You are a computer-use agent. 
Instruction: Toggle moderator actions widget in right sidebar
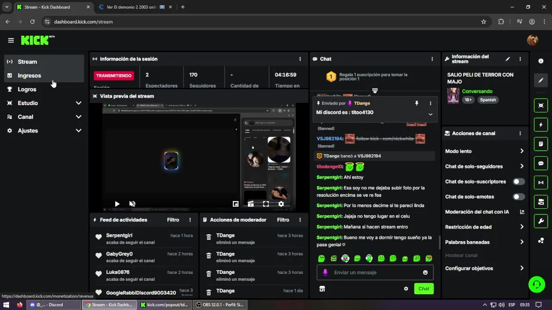541,144
